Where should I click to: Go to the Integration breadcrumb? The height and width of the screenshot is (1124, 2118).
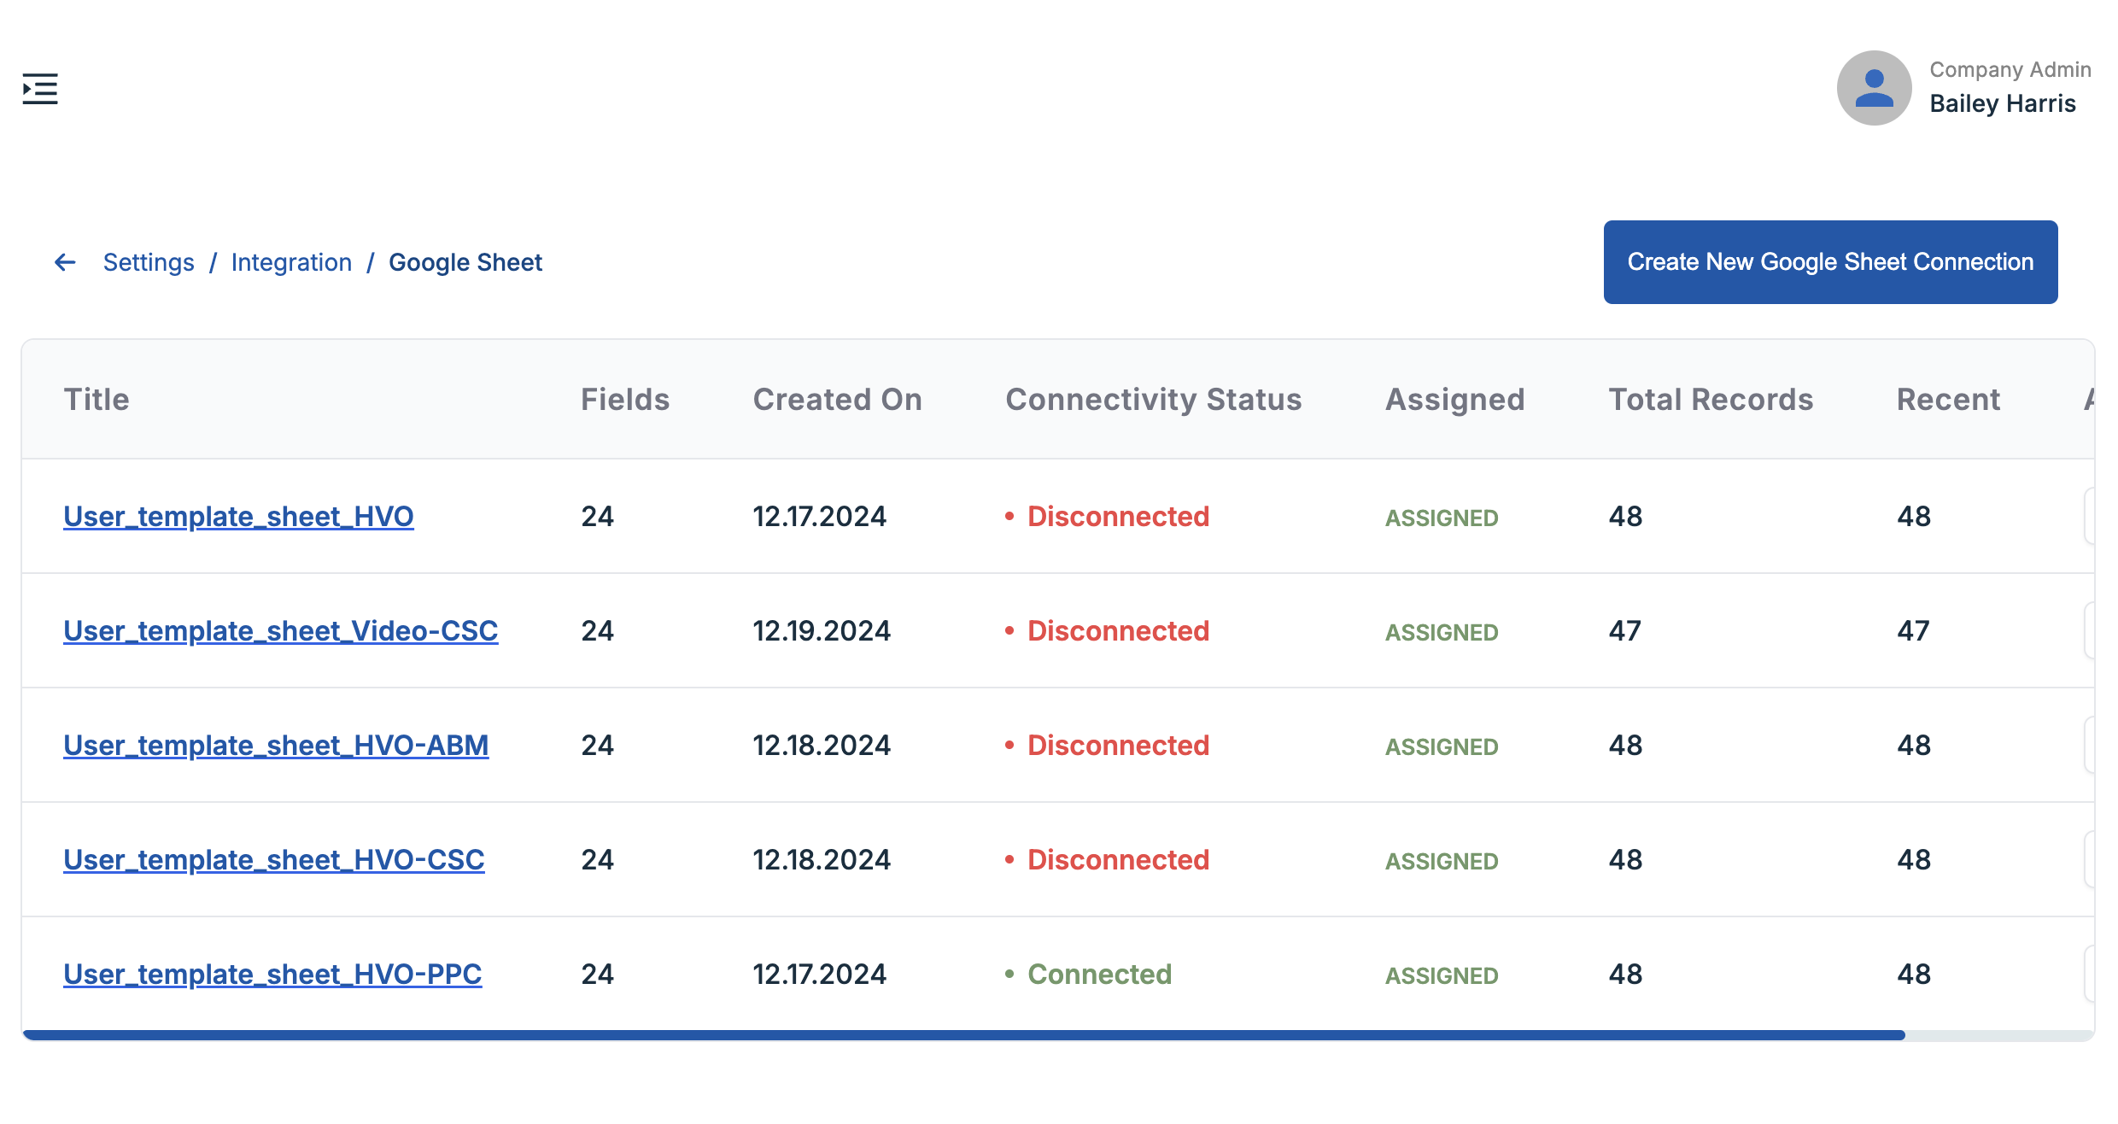(291, 262)
